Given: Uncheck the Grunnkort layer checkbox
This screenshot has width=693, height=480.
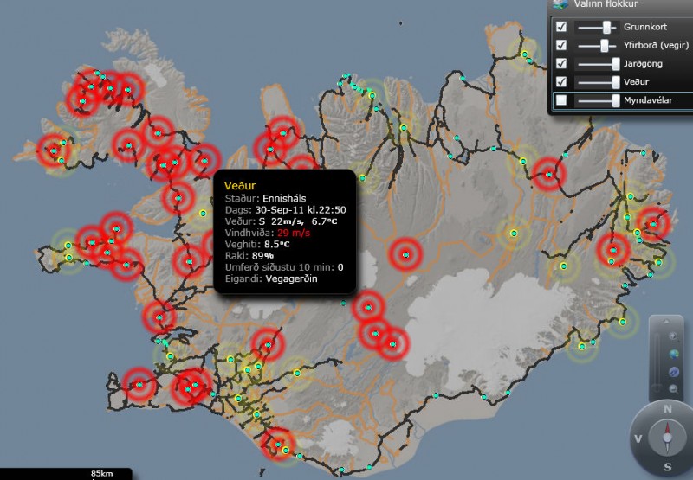Looking at the screenshot, I should (561, 27).
